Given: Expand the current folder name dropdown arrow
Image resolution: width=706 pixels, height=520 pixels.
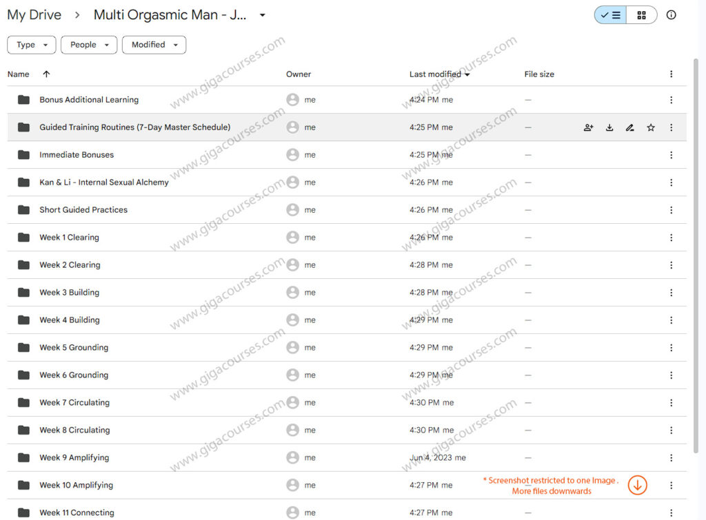Looking at the screenshot, I should click(262, 15).
